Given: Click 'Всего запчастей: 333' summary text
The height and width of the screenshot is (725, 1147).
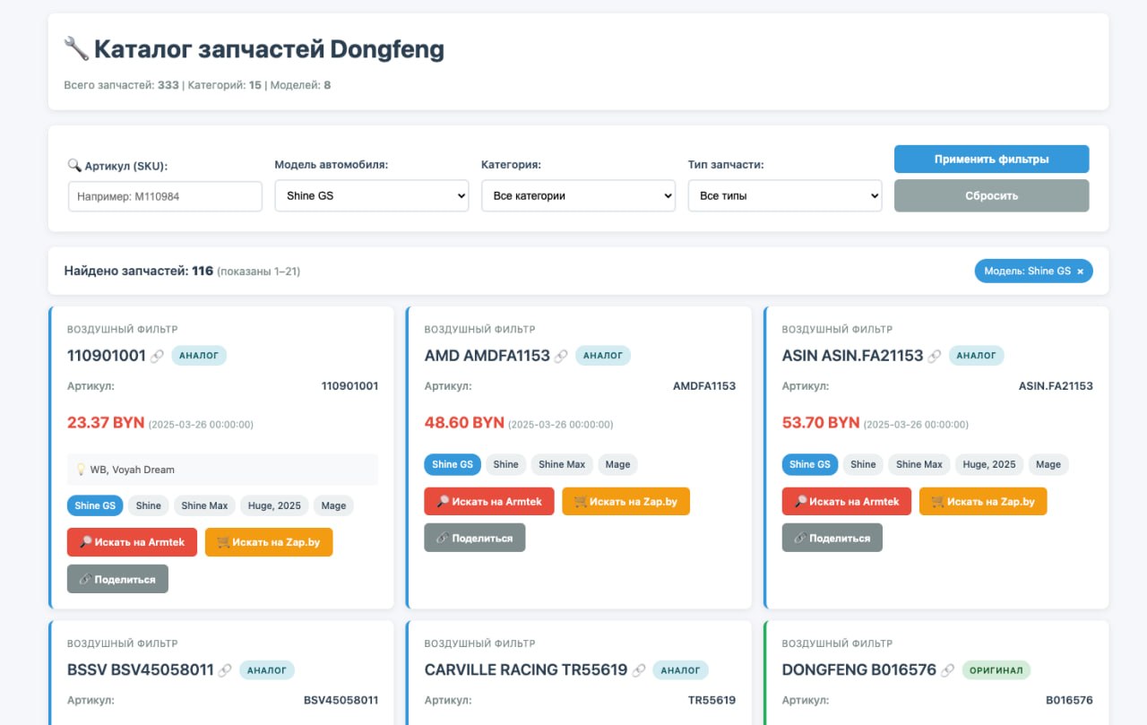Looking at the screenshot, I should point(121,85).
